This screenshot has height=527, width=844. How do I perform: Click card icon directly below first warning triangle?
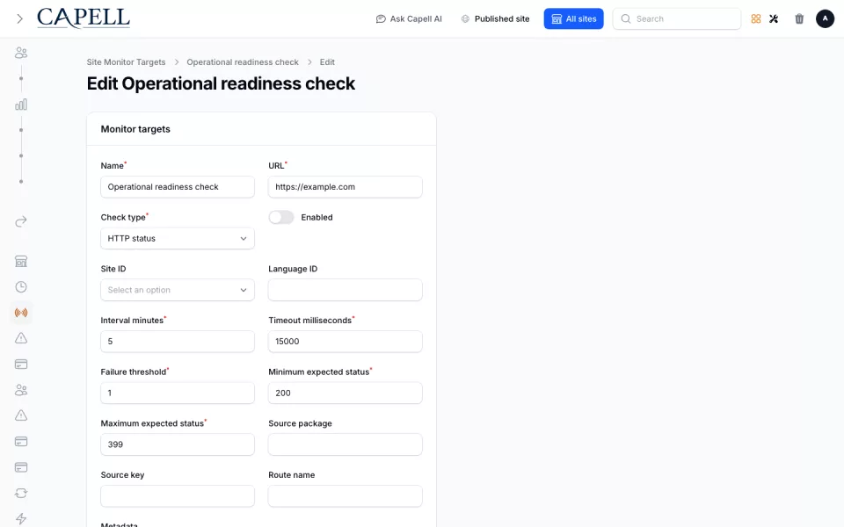point(21,364)
